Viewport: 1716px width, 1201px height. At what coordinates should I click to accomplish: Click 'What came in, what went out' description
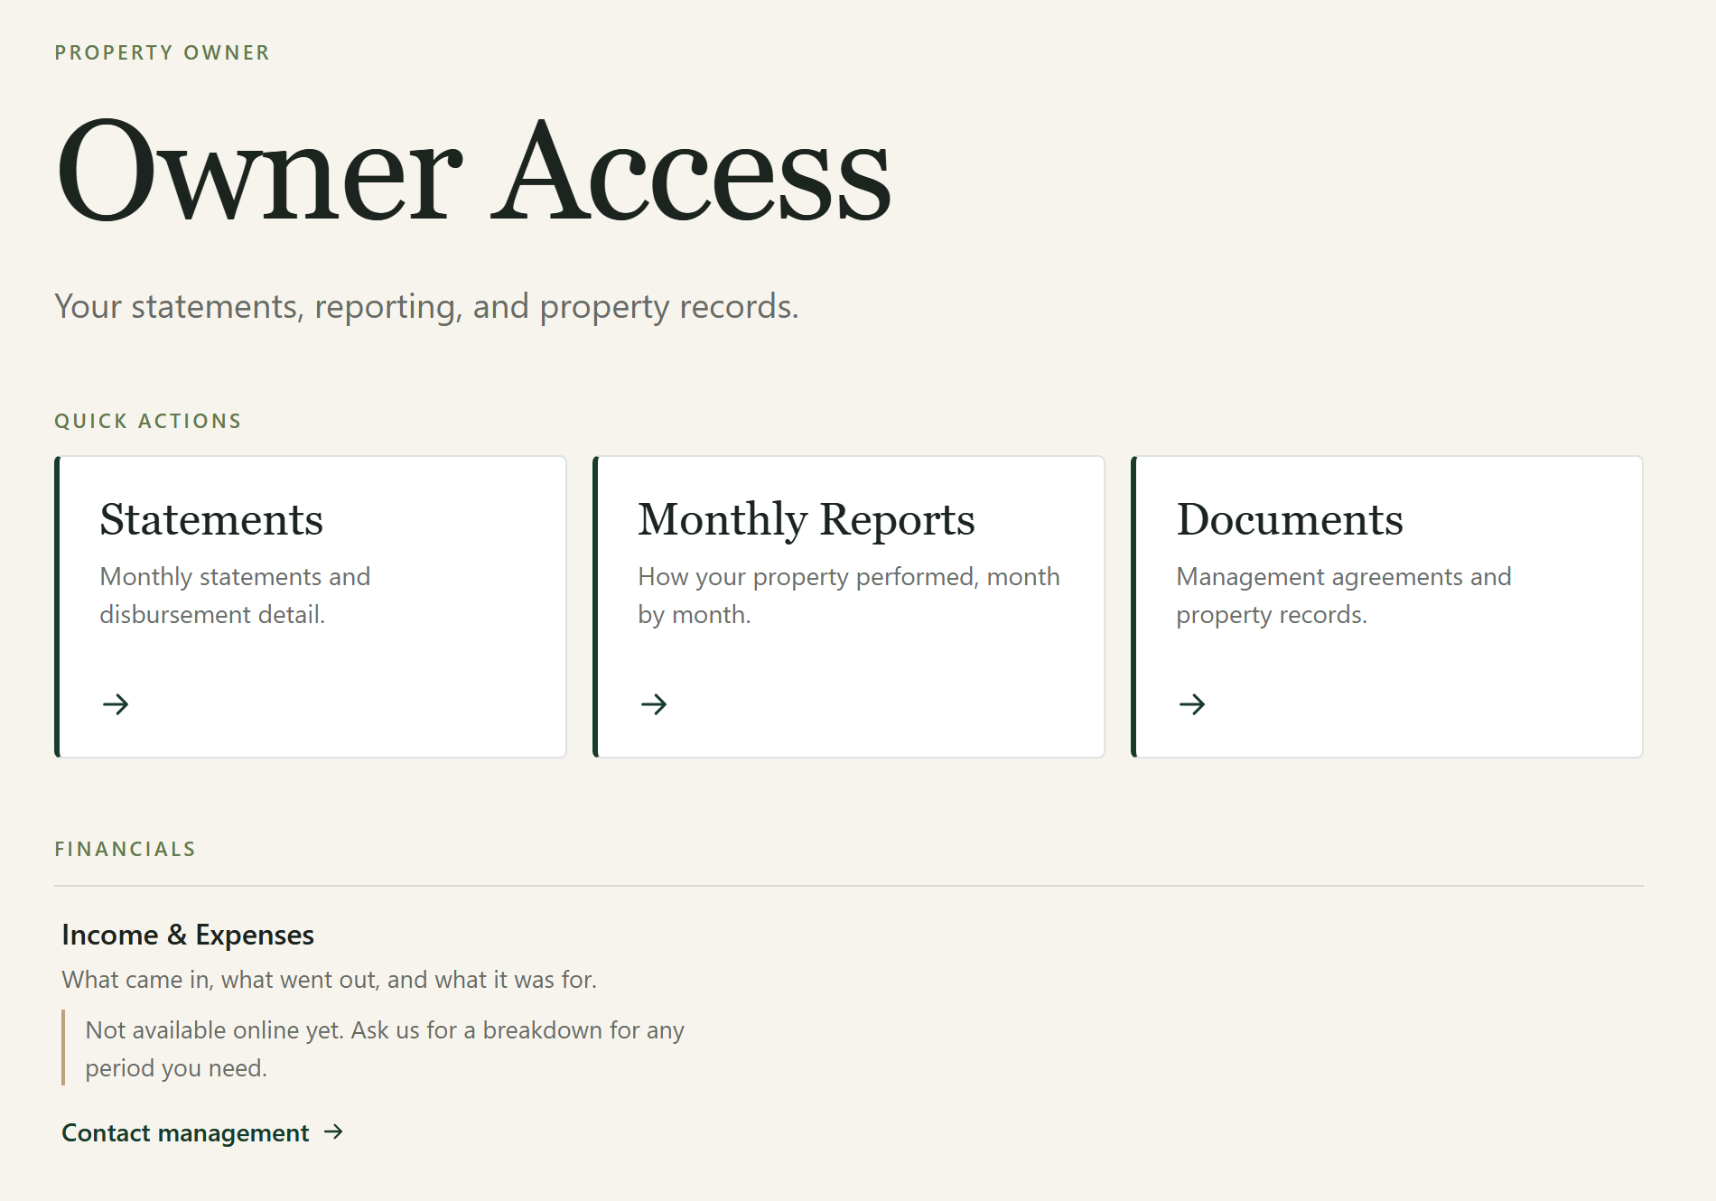point(329,980)
